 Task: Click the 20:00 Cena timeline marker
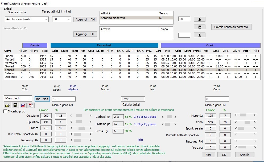pyautogui.click(x=217, y=88)
